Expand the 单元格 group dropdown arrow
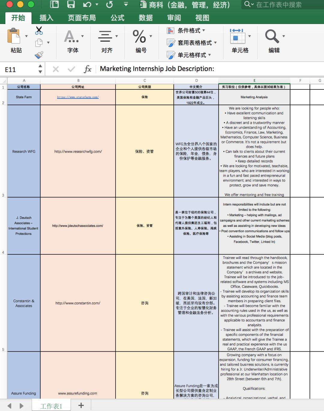 coord(249,36)
